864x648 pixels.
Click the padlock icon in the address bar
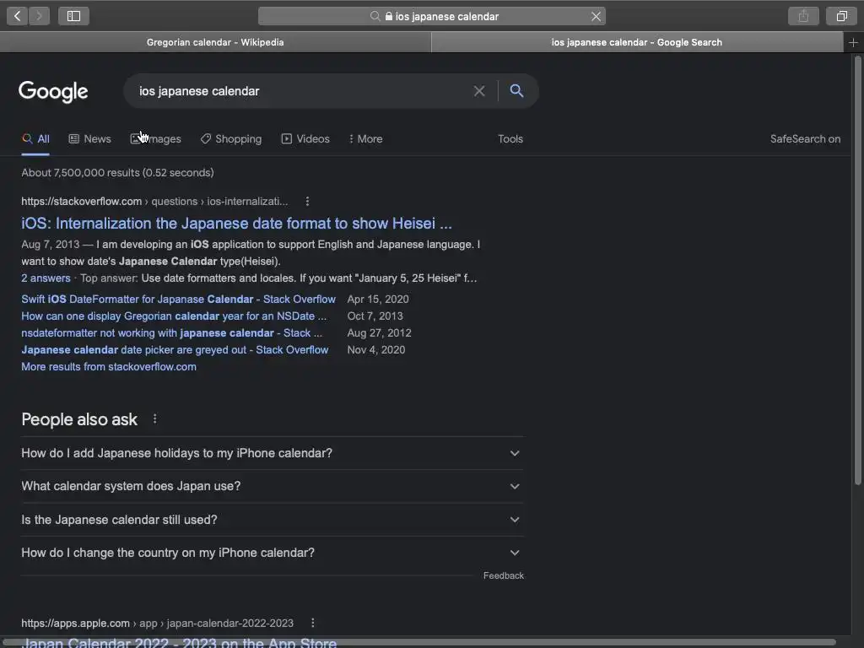coord(389,16)
